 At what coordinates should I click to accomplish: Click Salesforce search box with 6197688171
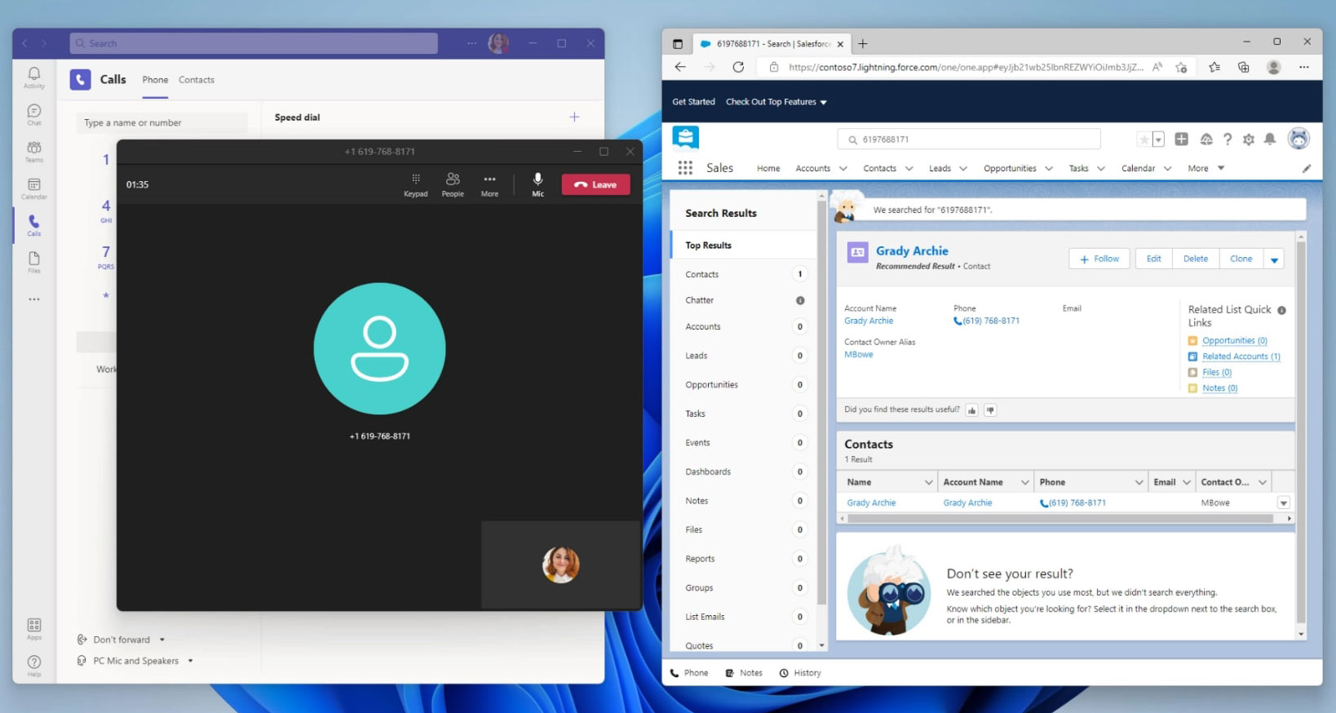click(x=969, y=139)
